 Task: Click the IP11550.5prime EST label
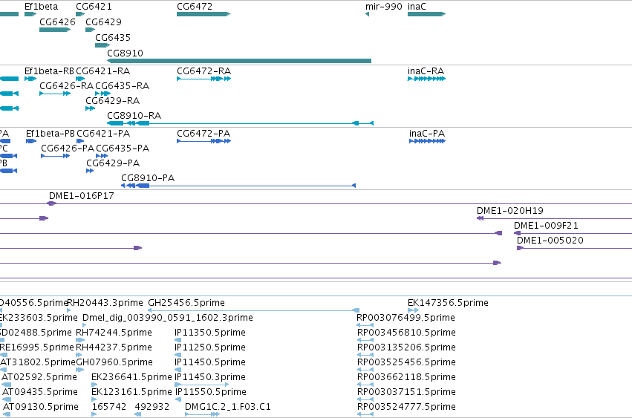(210, 392)
